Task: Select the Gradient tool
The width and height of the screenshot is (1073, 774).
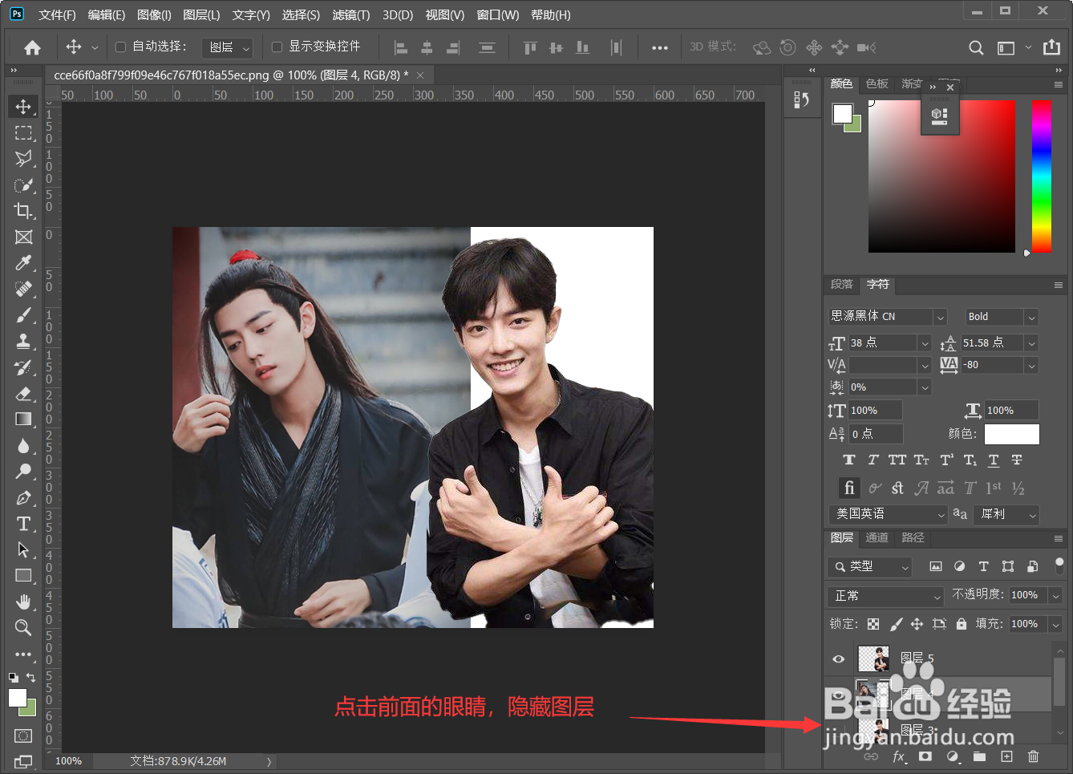Action: click(x=23, y=419)
